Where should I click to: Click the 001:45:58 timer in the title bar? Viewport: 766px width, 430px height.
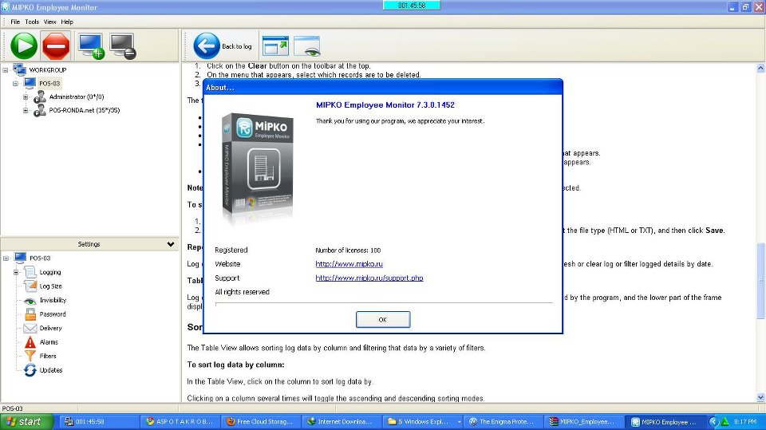tap(412, 6)
